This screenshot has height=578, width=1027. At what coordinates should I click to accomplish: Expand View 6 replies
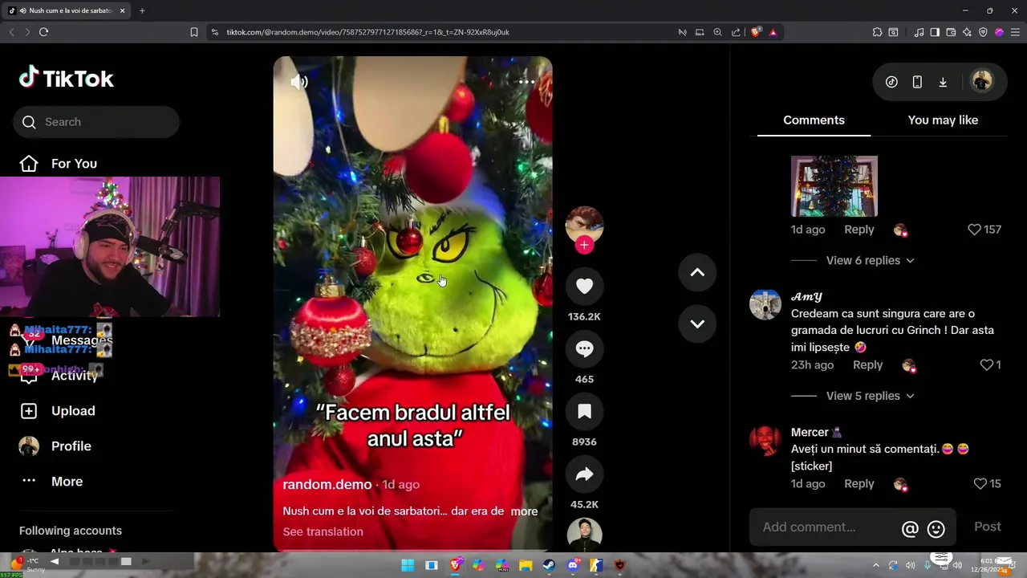coord(870,260)
